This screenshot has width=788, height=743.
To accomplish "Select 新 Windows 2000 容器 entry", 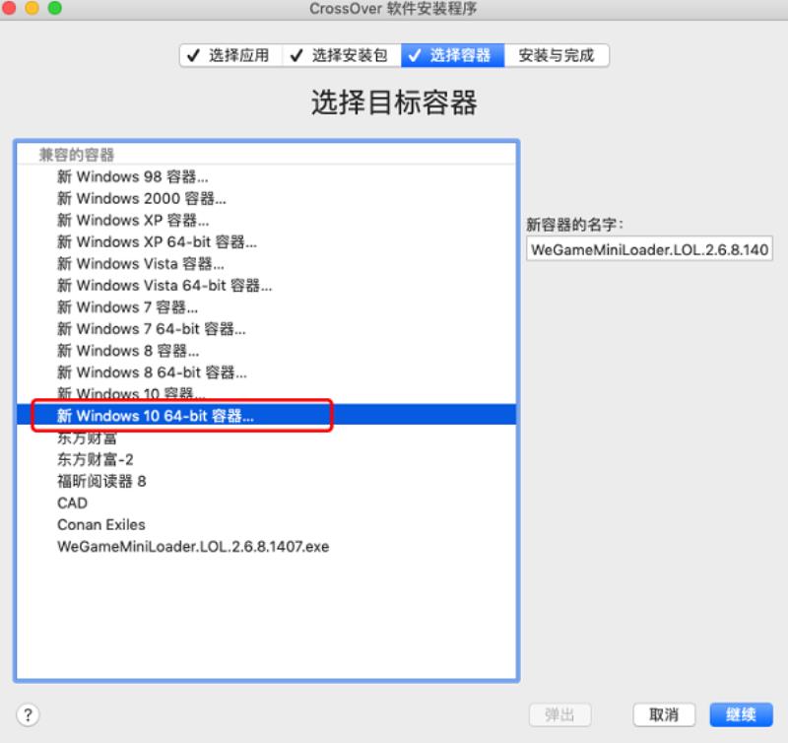I will click(266, 198).
